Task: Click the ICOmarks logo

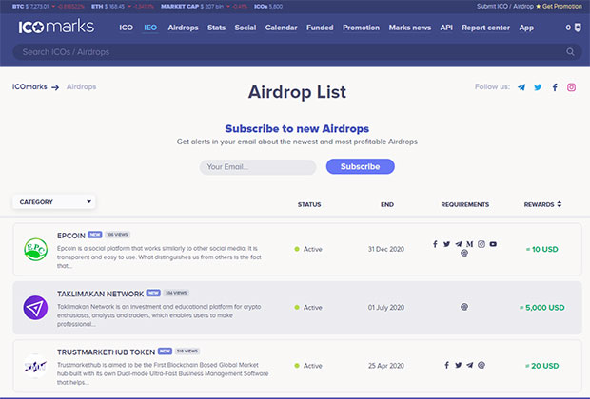Action: (56, 27)
